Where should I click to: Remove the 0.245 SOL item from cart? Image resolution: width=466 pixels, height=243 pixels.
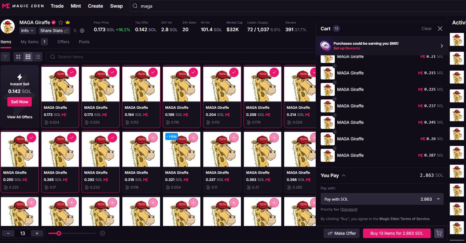pos(335,116)
